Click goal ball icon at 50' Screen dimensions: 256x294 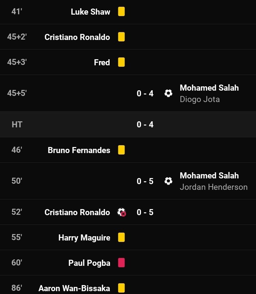pyautogui.click(x=168, y=181)
